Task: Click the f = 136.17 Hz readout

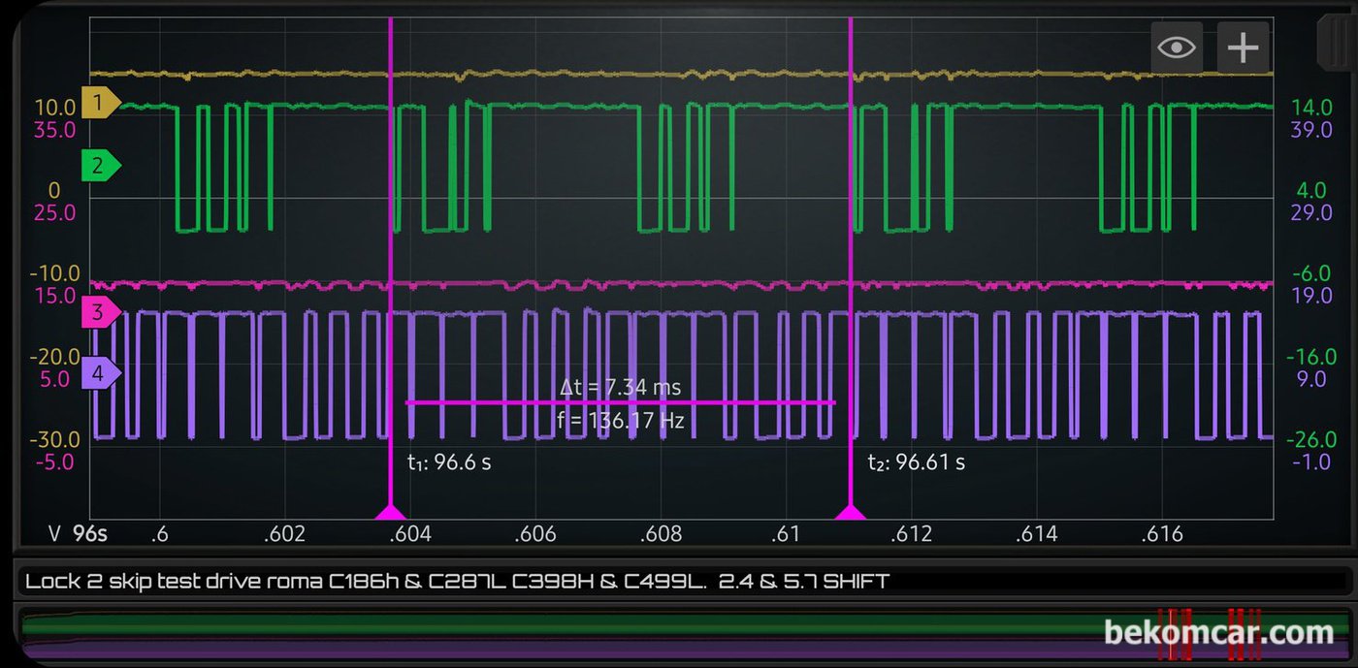Action: click(621, 422)
